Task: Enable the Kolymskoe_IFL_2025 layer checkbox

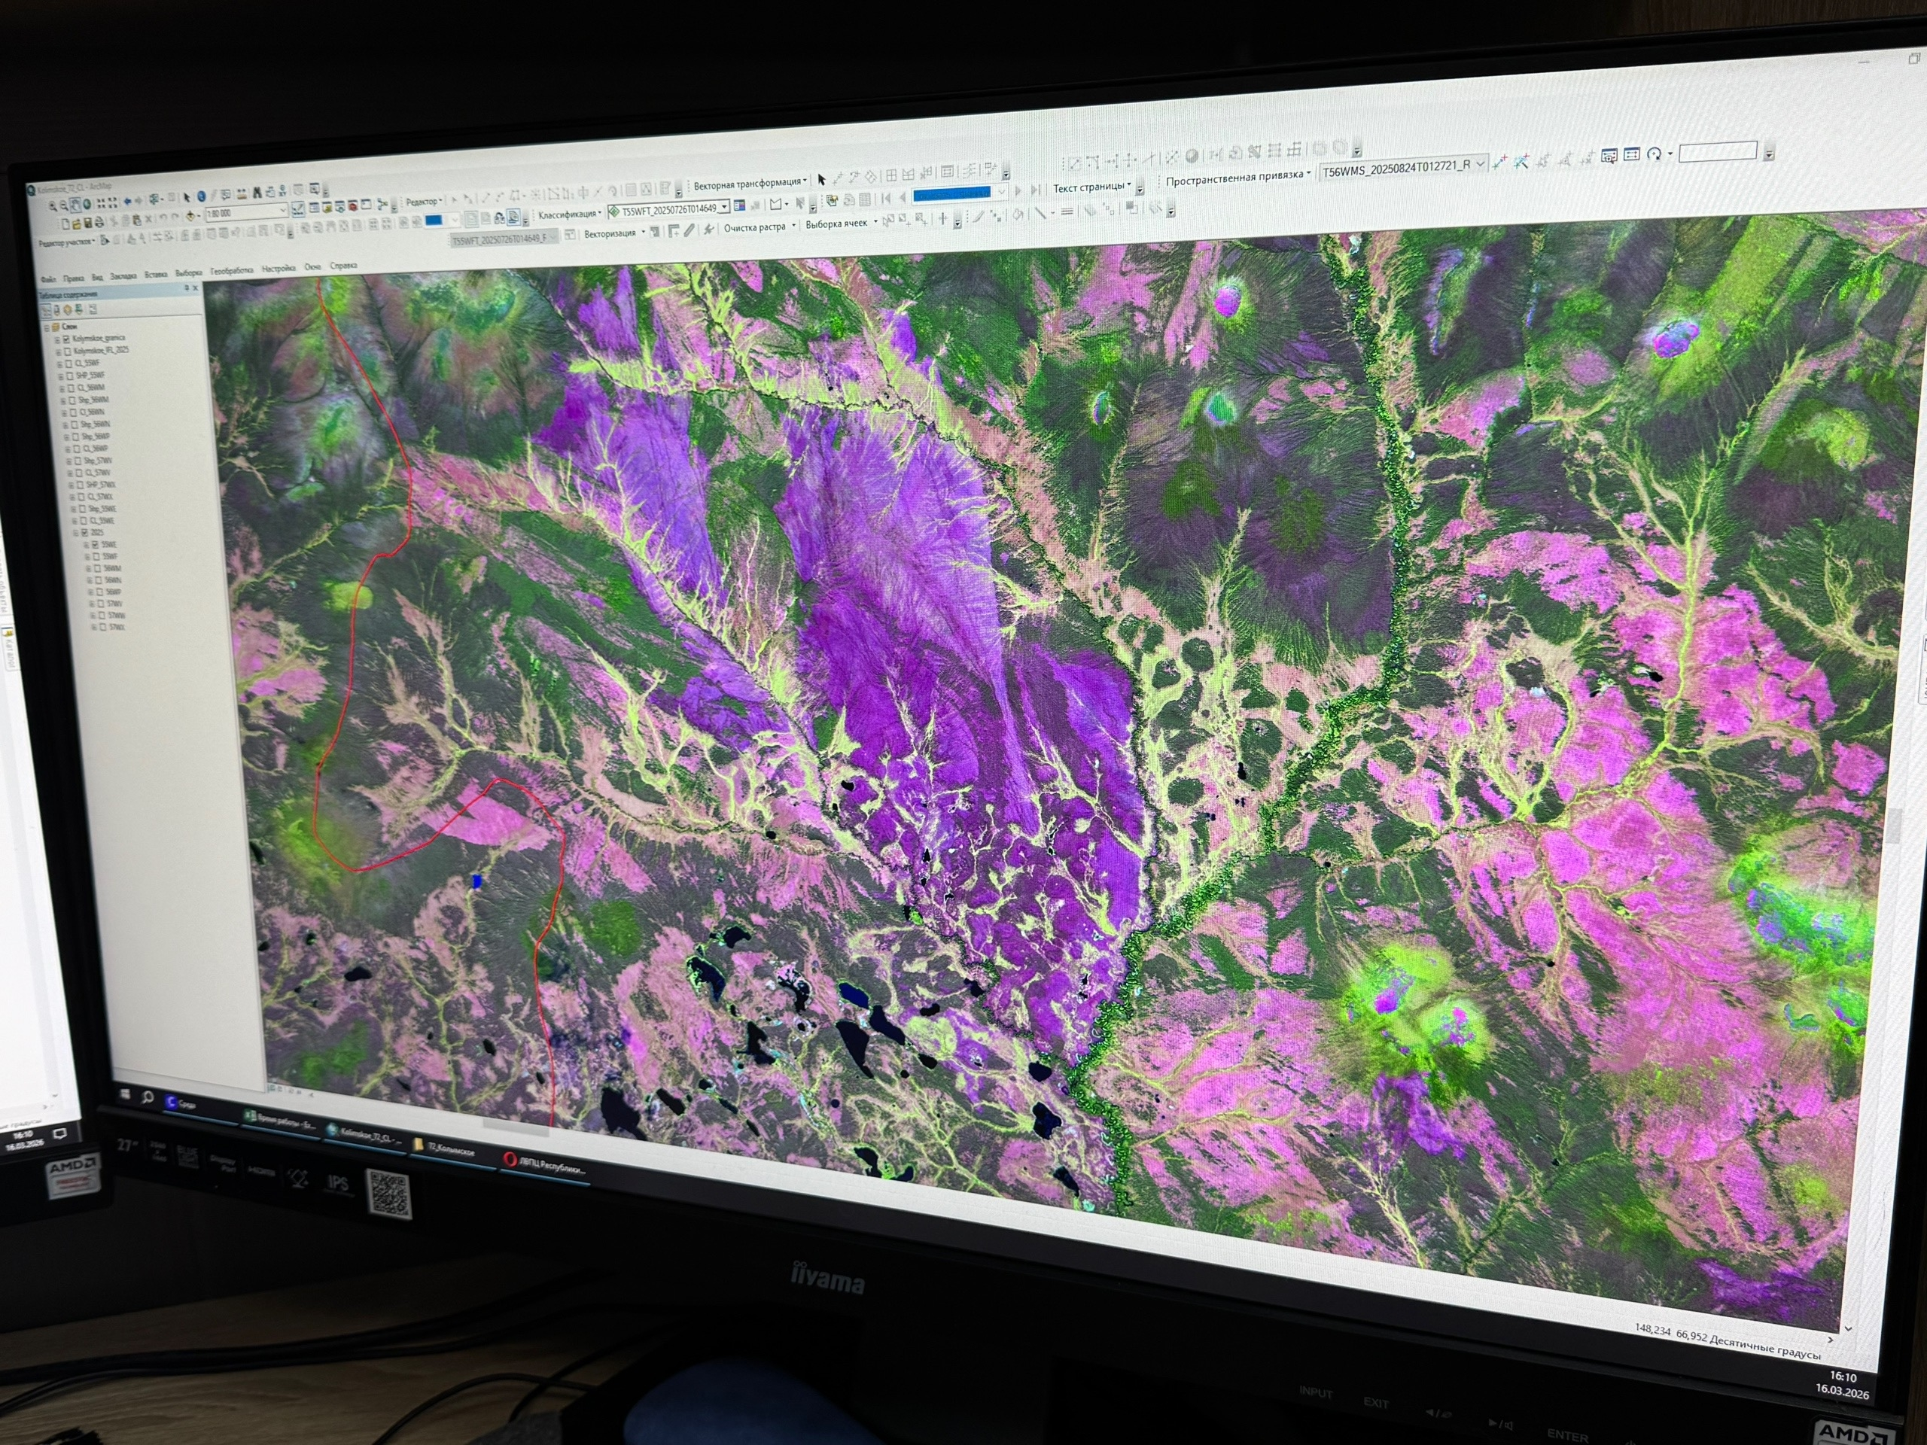Action: [68, 352]
